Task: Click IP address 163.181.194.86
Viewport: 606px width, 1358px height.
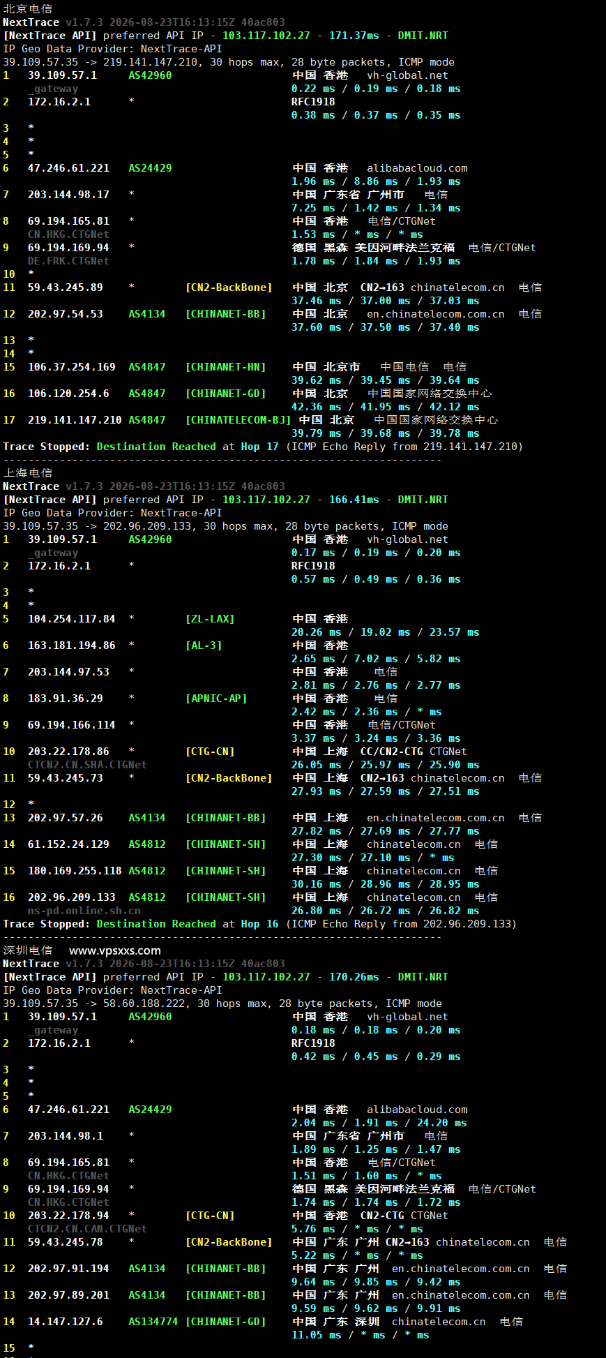Action: (72, 646)
